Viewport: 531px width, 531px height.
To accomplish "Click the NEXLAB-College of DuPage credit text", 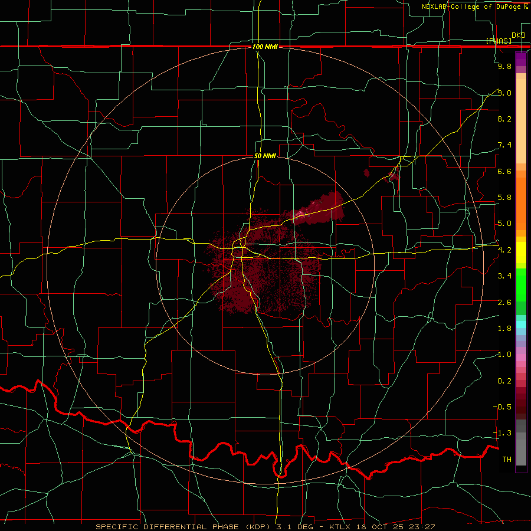I will pyautogui.click(x=472, y=6).
